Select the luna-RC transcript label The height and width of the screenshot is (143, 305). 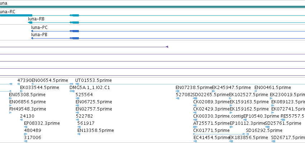8,12
